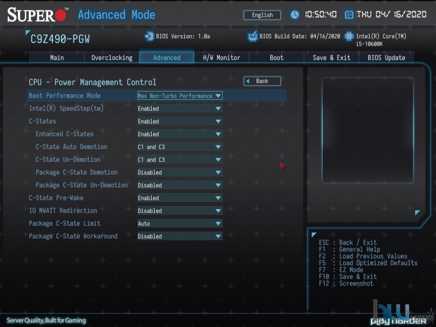Click the Intel CPU processor icon
436x327 pixels.
[x=349, y=36]
